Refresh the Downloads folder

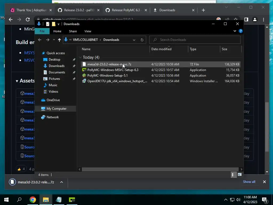[x=142, y=40]
